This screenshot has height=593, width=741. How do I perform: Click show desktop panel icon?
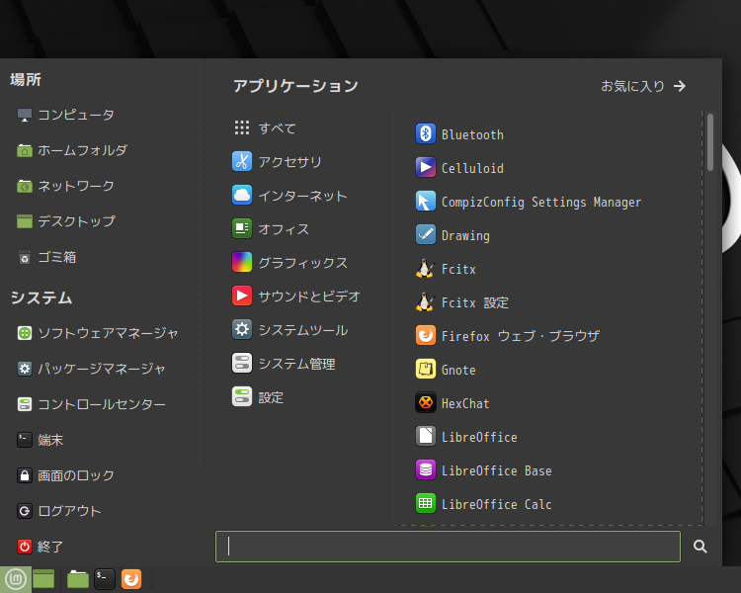coord(43,579)
